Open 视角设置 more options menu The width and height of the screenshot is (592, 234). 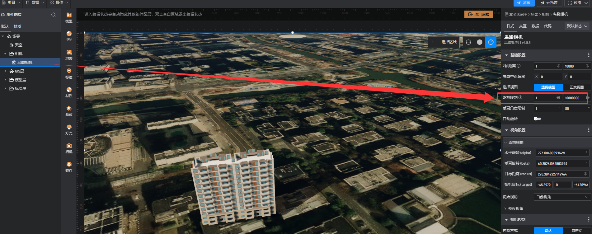pos(589,130)
